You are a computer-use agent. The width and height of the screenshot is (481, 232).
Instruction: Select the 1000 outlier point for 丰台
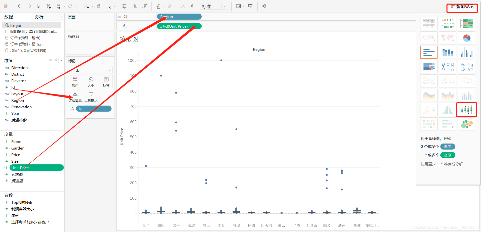pyautogui.click(x=221, y=60)
